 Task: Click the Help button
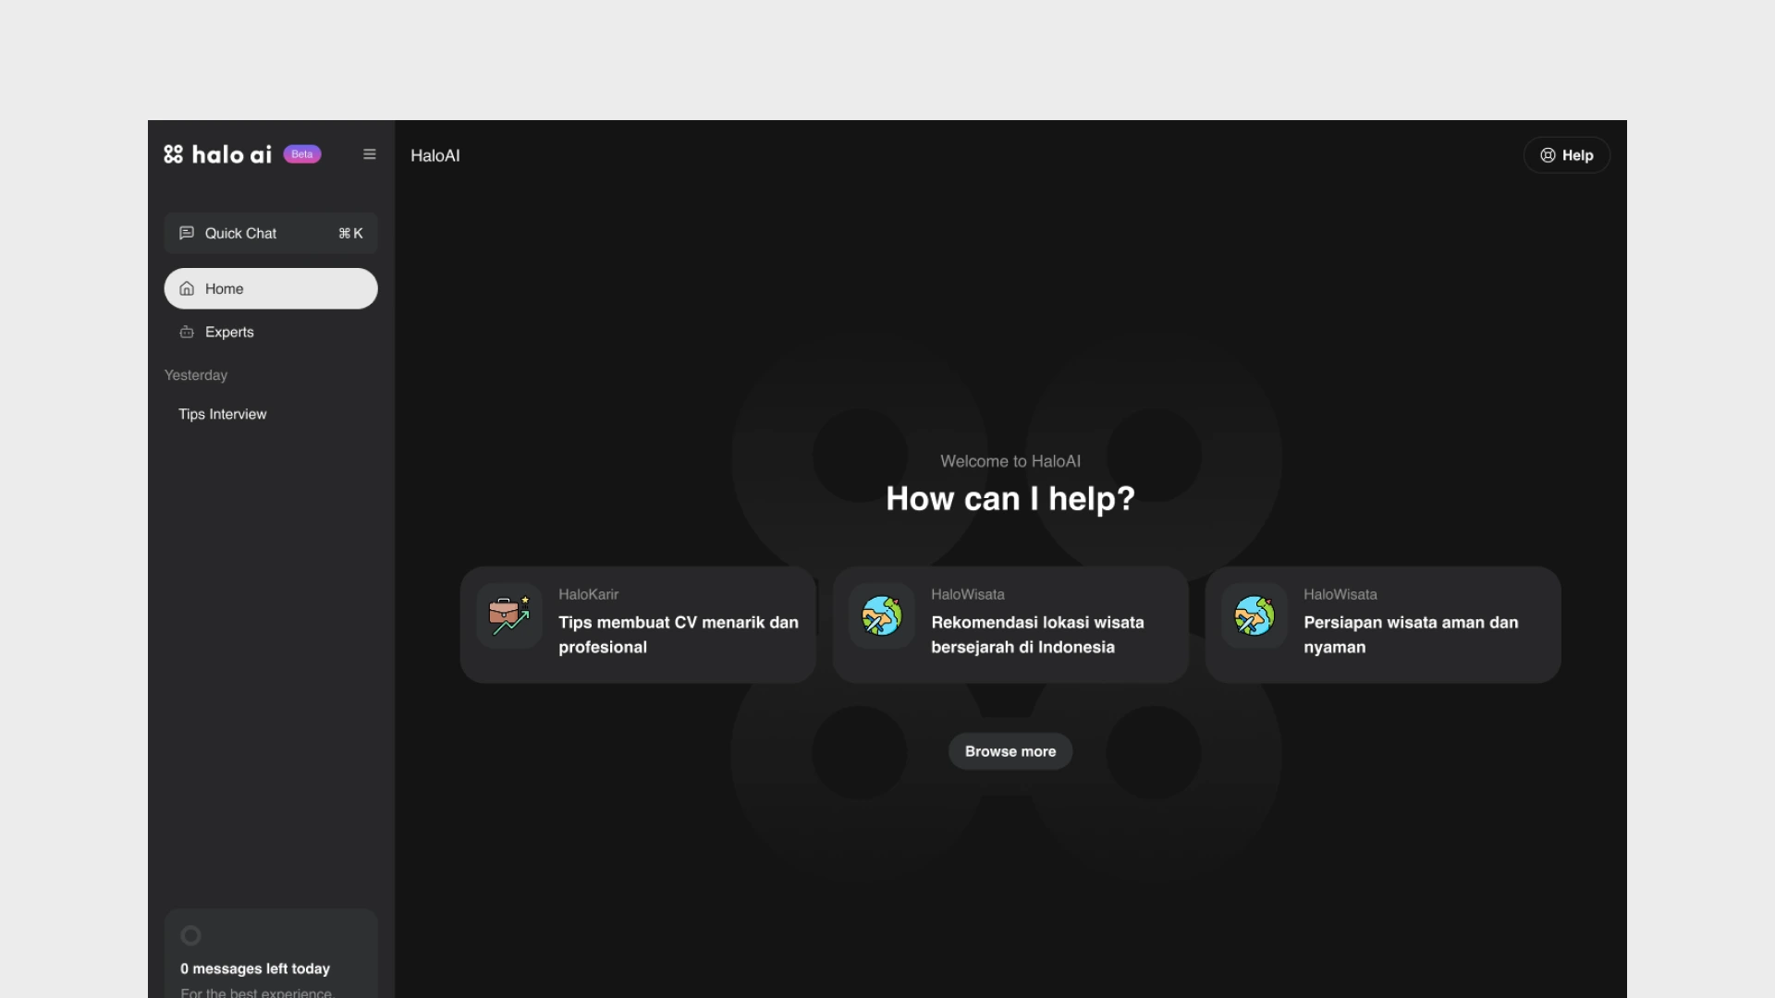click(1567, 155)
